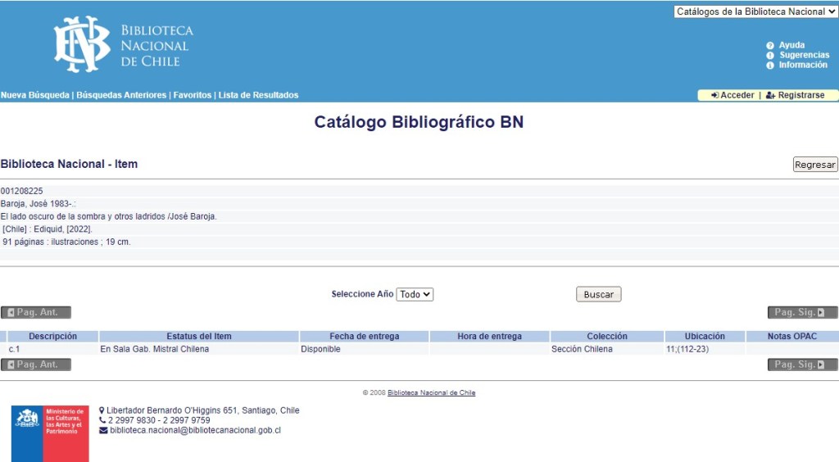Open the Favoritos menu item
The image size is (839, 462).
pos(192,95)
